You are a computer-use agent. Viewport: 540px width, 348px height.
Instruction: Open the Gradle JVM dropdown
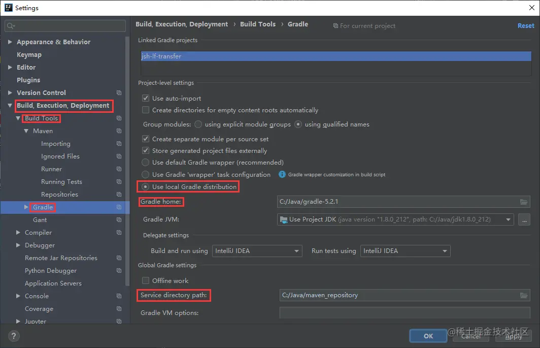click(x=395, y=219)
